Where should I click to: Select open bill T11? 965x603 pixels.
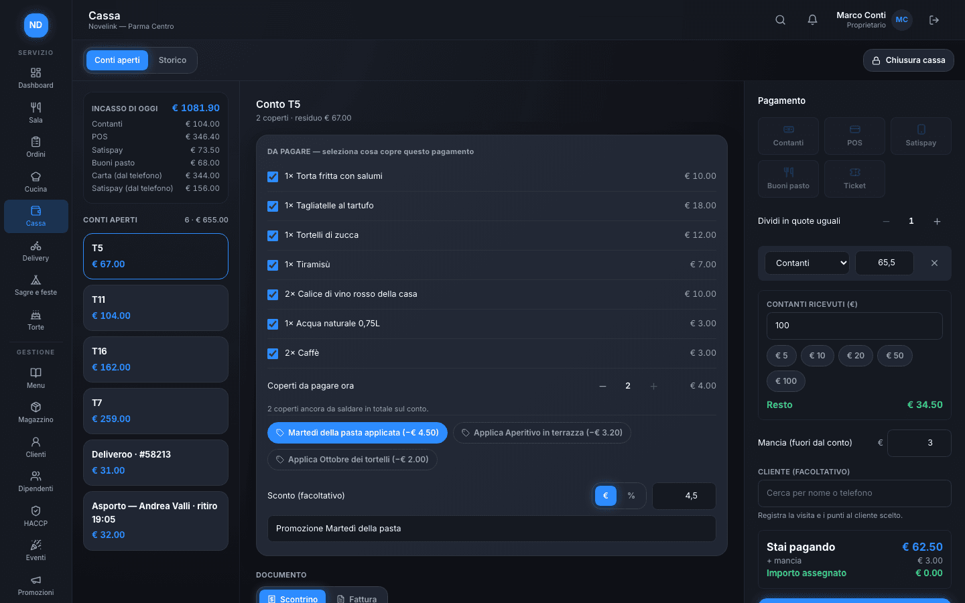point(155,308)
